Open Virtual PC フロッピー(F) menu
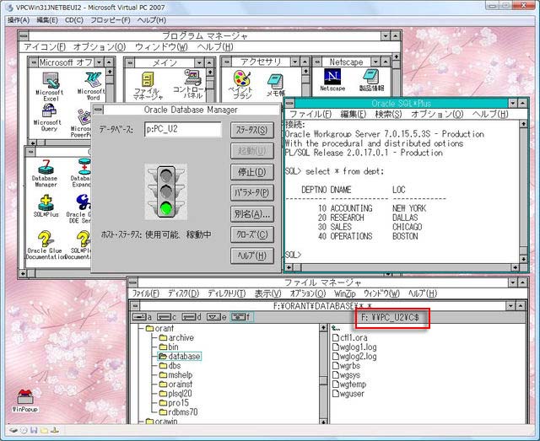 click(111, 20)
